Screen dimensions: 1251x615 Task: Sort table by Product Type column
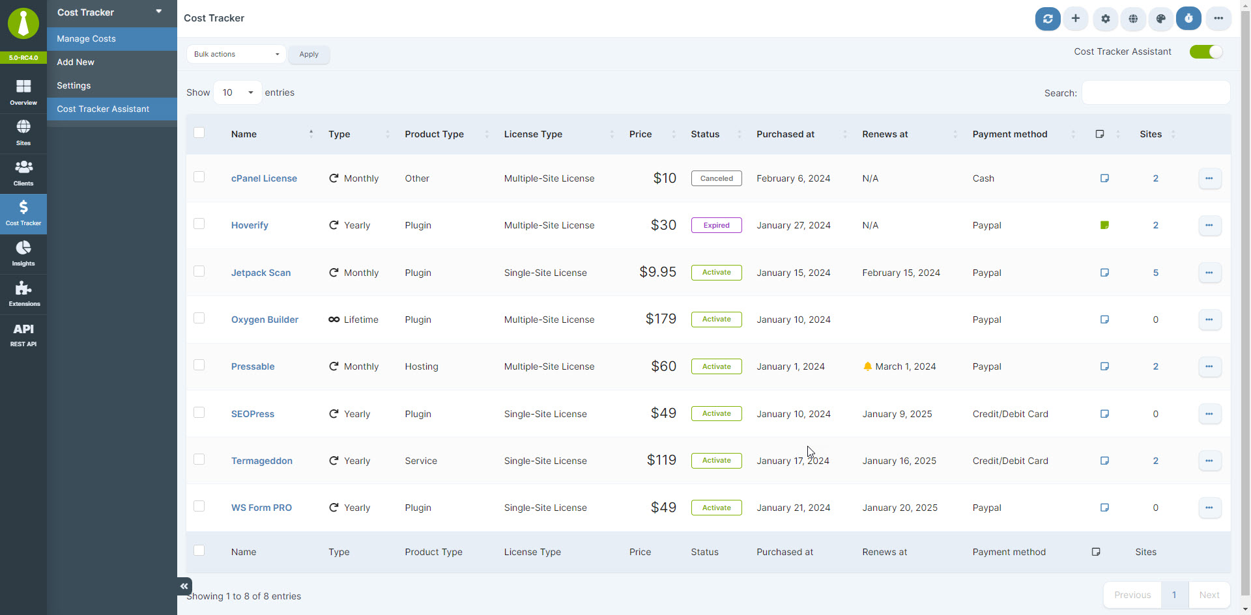click(446, 134)
